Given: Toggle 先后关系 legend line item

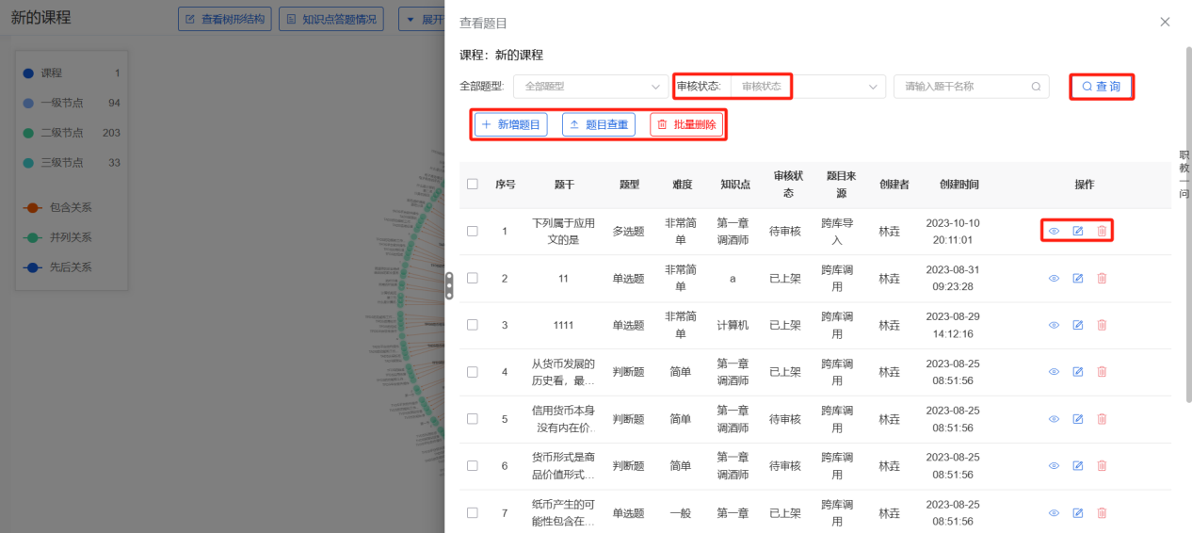Looking at the screenshot, I should tap(58, 267).
